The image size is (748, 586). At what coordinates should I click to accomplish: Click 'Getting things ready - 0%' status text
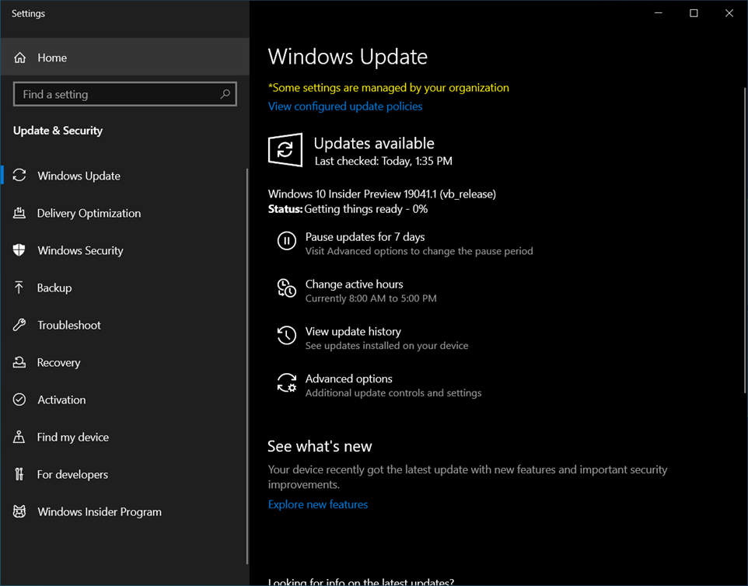tap(366, 209)
